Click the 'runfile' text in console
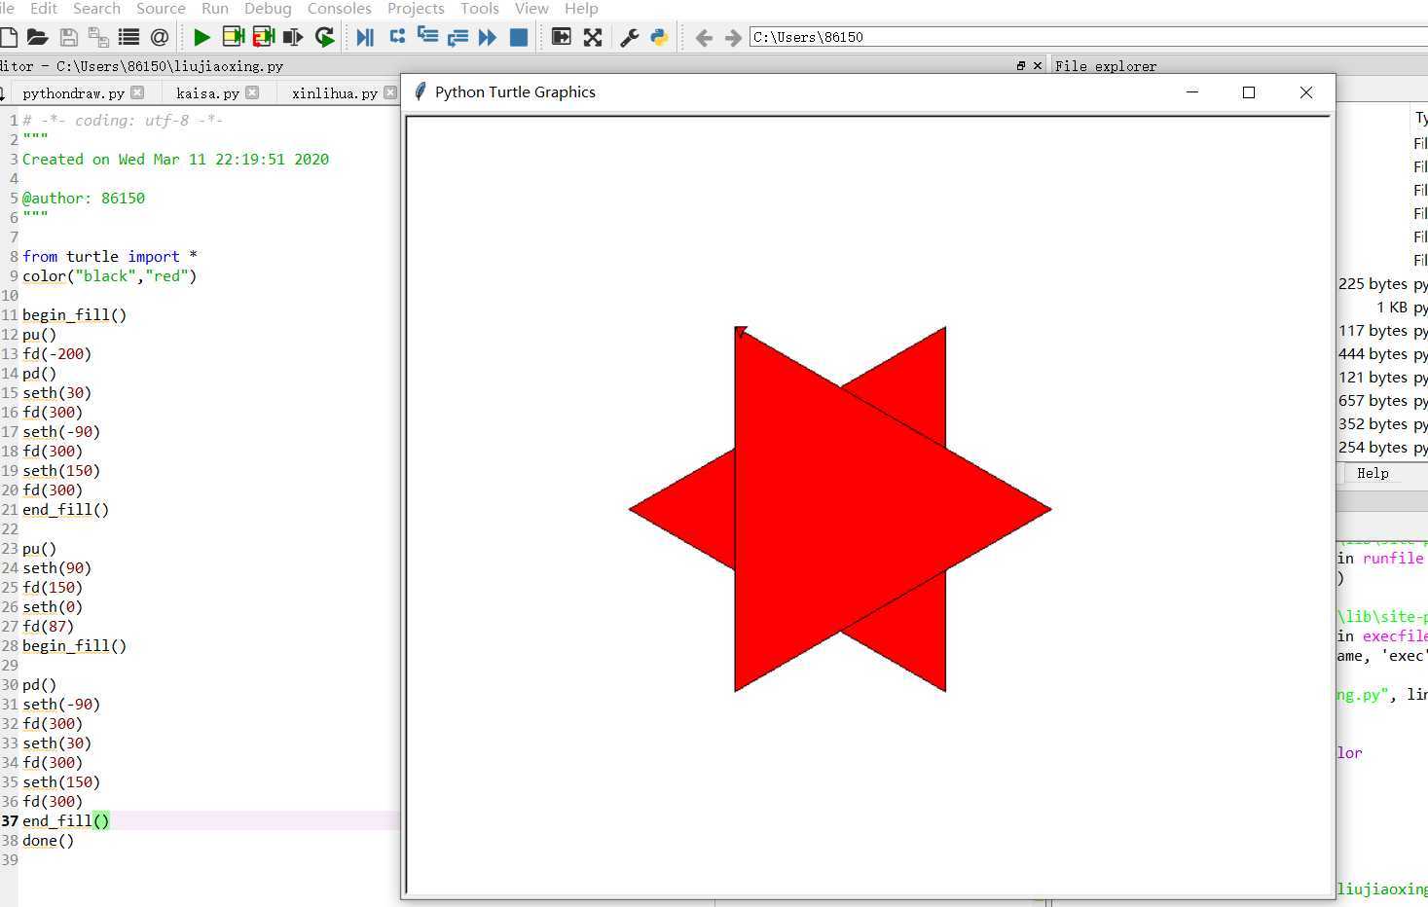 point(1392,559)
